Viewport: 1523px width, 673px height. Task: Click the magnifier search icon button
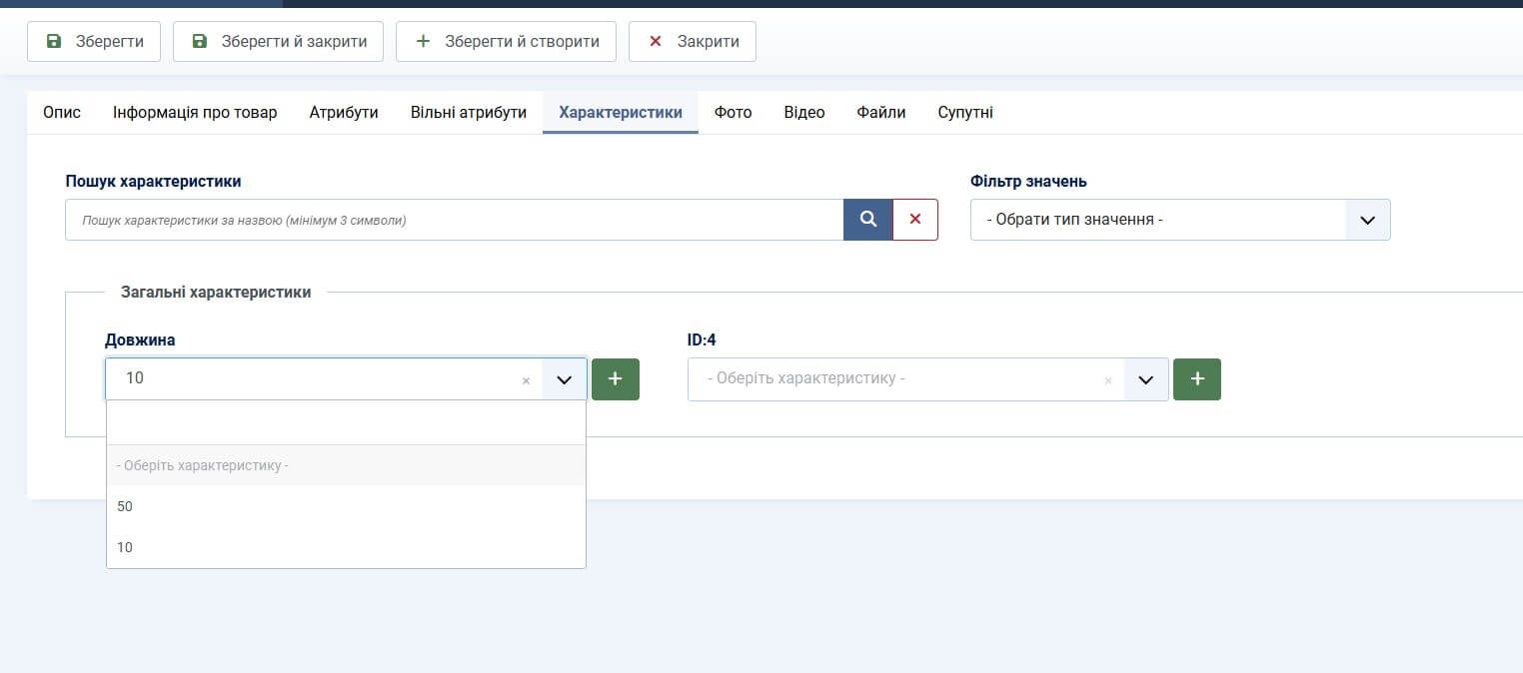click(x=867, y=220)
